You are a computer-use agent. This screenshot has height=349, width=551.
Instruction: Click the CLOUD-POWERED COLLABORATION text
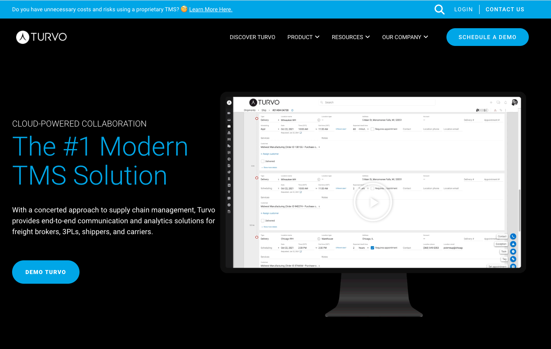(80, 124)
